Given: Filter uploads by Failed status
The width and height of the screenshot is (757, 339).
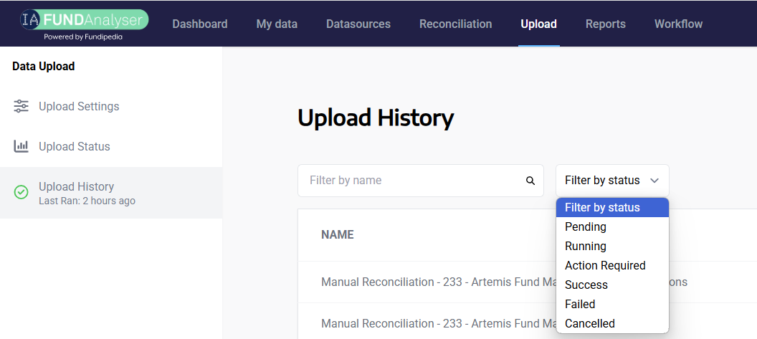Looking at the screenshot, I should click(x=580, y=304).
